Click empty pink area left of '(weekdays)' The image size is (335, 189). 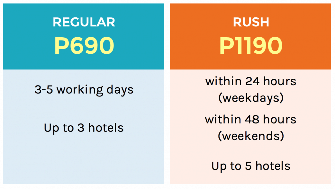pyautogui.click(x=193, y=98)
